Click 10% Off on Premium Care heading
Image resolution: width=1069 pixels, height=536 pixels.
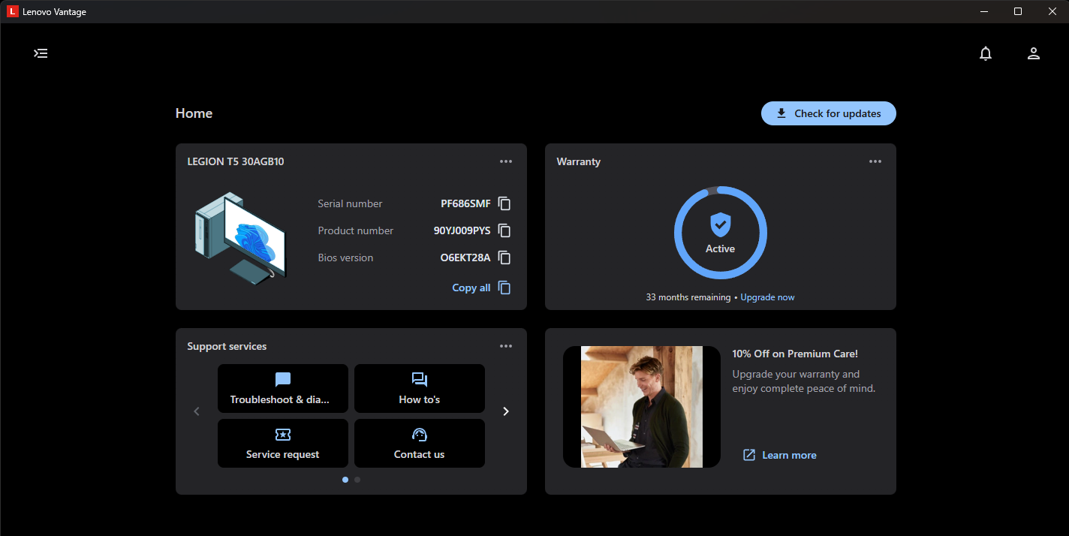795,354
